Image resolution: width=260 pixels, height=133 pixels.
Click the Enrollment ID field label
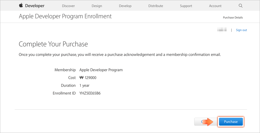point(64,93)
